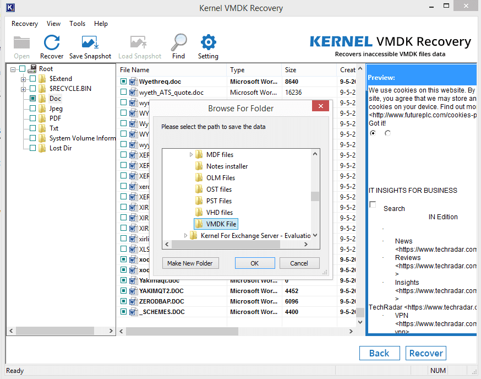Click the file list horizontal scrollbar thumb
The width and height of the screenshot is (481, 379).
click(182, 332)
